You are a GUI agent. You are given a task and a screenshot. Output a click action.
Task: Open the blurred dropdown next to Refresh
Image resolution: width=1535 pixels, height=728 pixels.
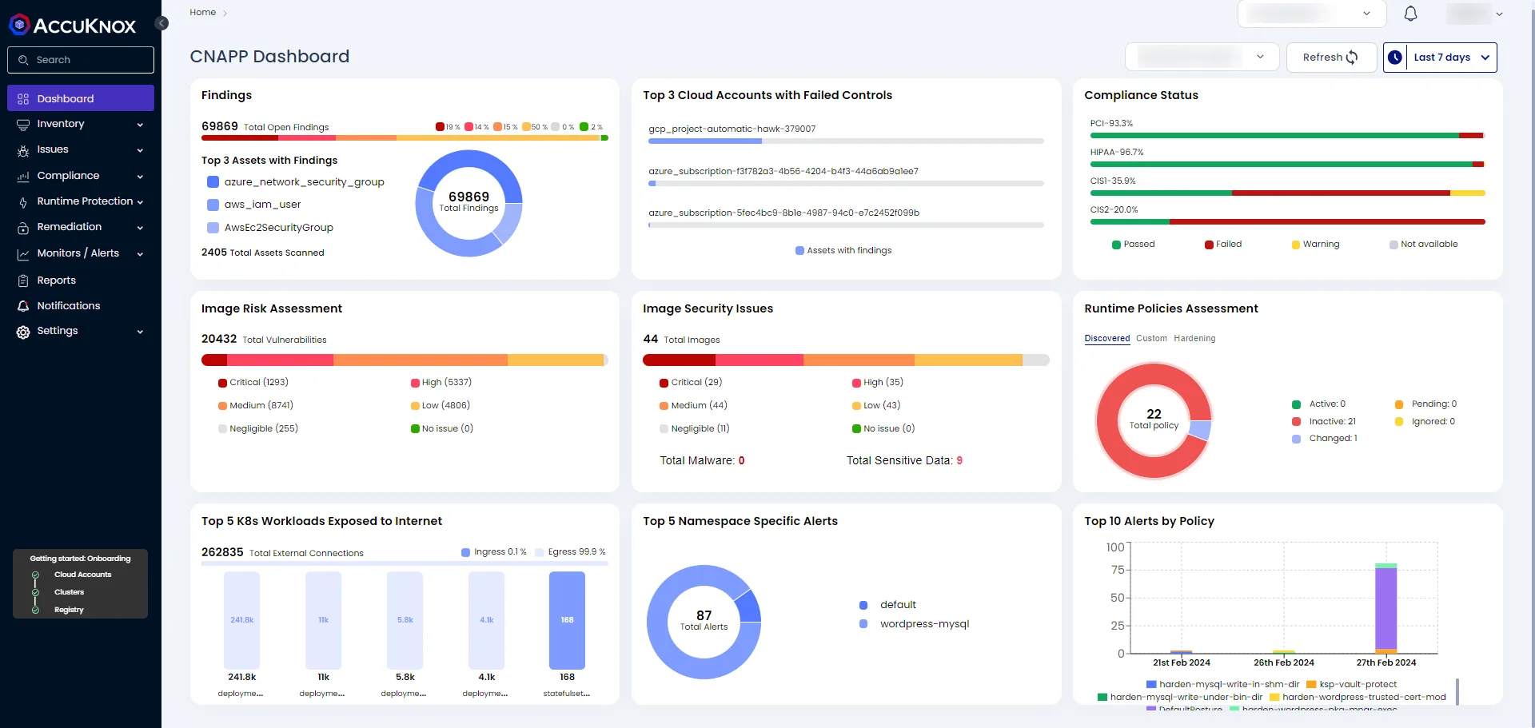pos(1202,58)
